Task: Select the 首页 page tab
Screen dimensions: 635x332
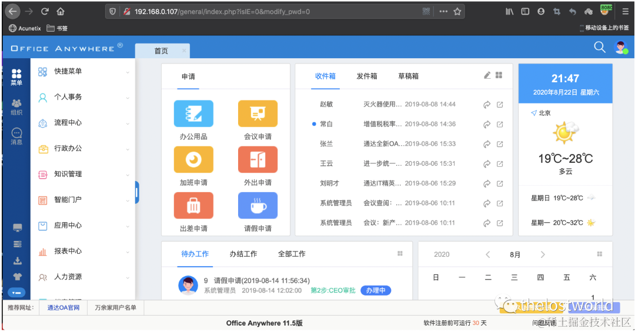Action: pos(161,51)
